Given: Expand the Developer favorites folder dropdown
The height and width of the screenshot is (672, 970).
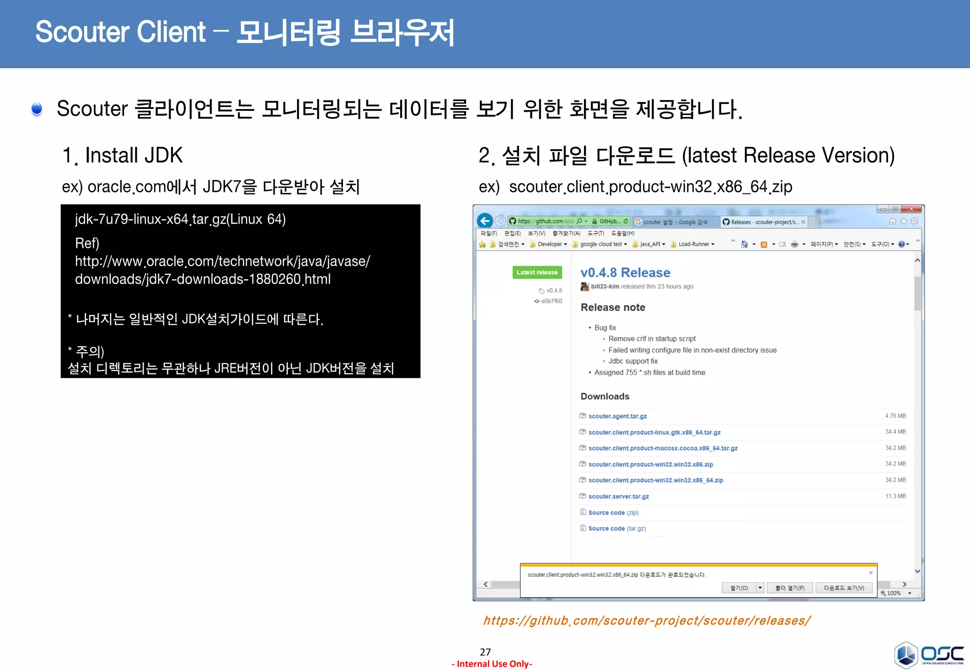Looking at the screenshot, I should (565, 245).
